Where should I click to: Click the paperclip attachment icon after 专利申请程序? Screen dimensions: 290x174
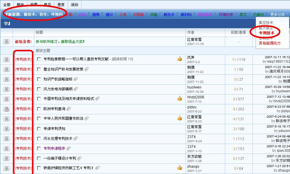[69, 148]
